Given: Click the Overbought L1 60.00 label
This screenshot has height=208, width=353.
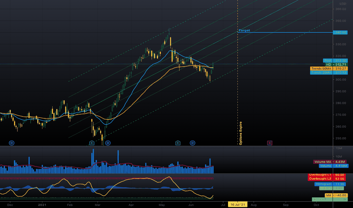Looking at the screenshot, I should click(326, 175).
